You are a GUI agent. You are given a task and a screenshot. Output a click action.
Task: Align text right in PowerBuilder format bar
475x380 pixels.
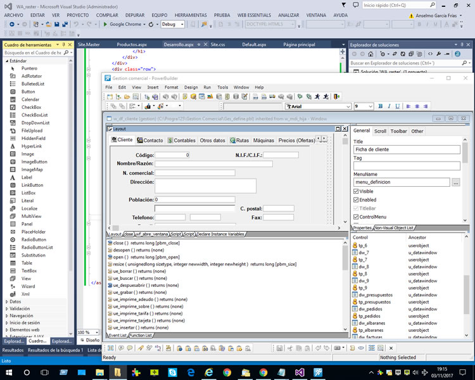[426, 106]
